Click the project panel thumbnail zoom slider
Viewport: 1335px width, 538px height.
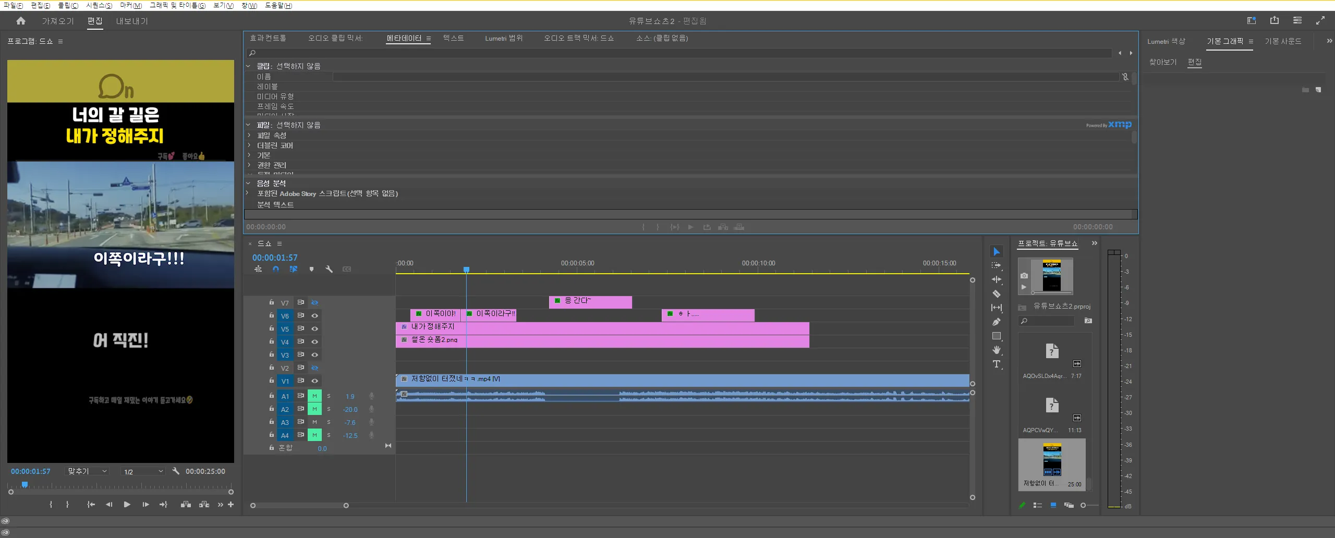tap(1084, 505)
